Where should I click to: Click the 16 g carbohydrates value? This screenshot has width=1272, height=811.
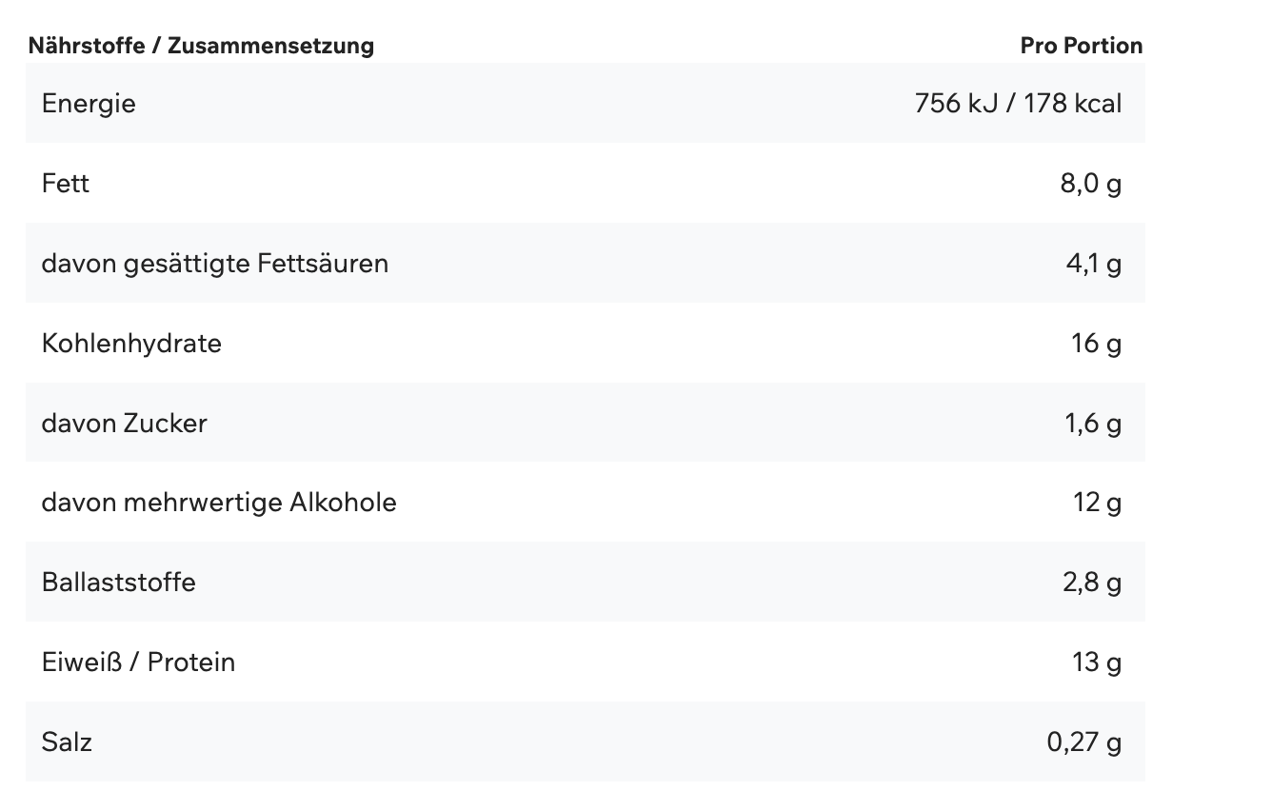pyautogui.click(x=1097, y=343)
